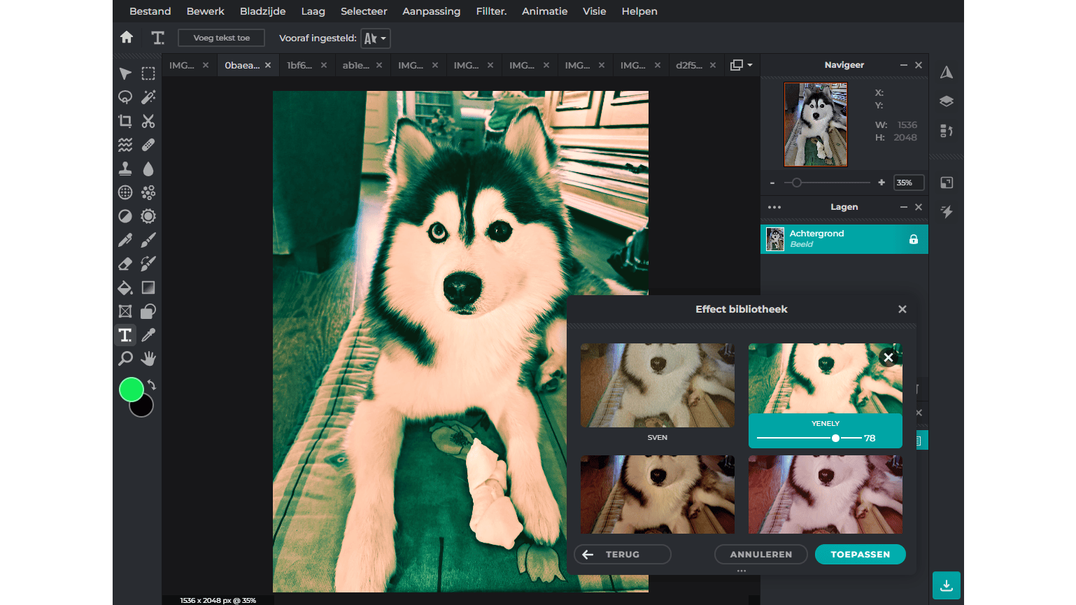Click the Home icon
The width and height of the screenshot is (1076, 605).
(x=127, y=38)
